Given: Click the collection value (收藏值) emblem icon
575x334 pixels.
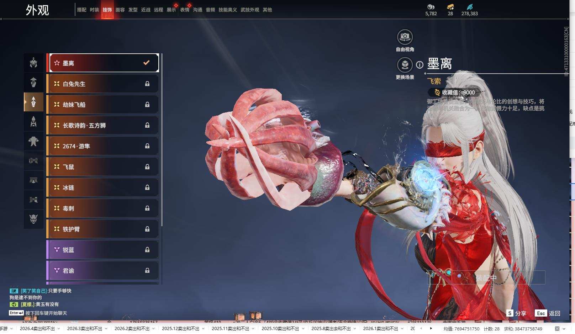Looking at the screenshot, I should click(x=437, y=92).
